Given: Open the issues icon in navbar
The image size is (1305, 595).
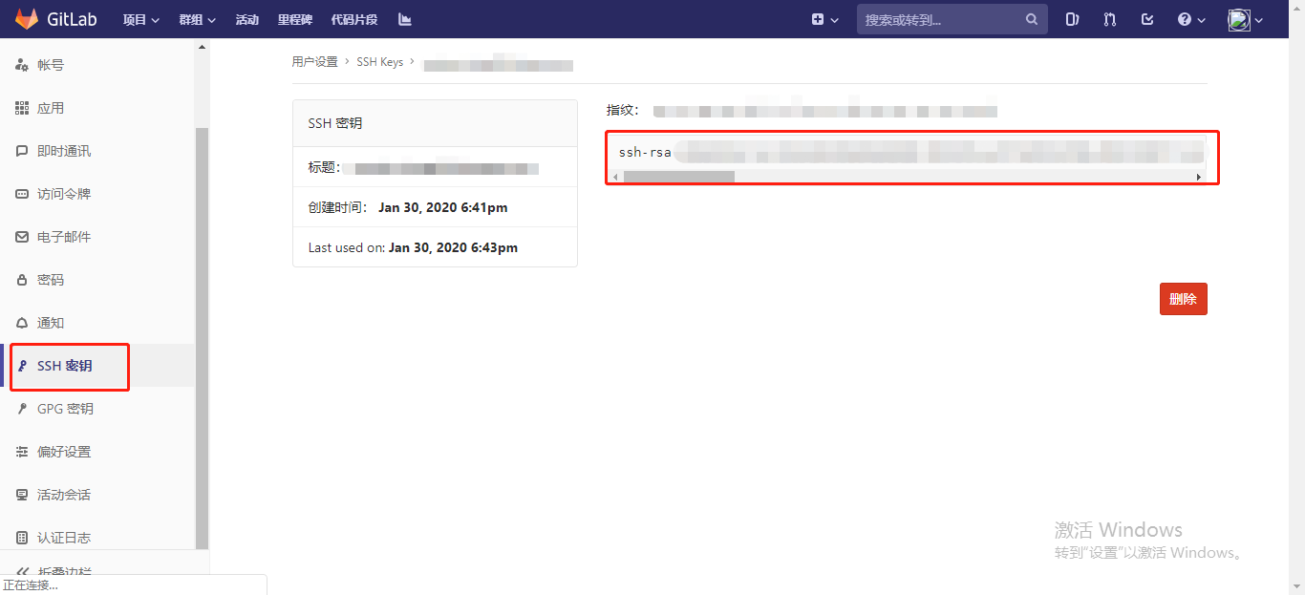Looking at the screenshot, I should pyautogui.click(x=1072, y=19).
